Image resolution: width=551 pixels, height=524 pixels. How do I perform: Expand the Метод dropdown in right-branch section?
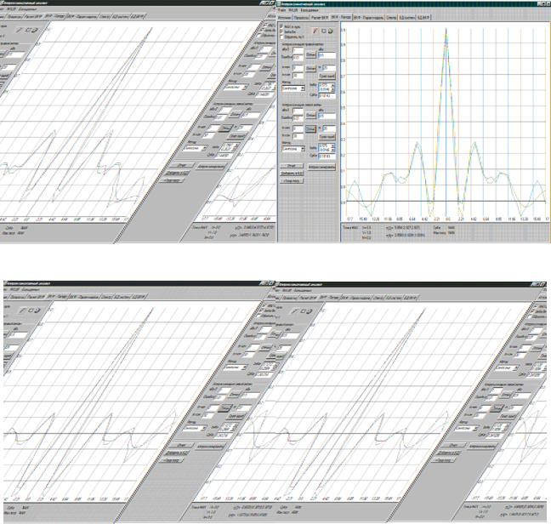point(303,88)
